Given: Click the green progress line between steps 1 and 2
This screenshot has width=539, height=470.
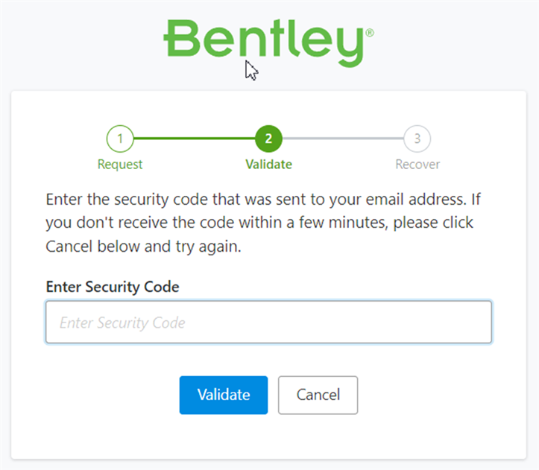Looking at the screenshot, I should pos(194,138).
